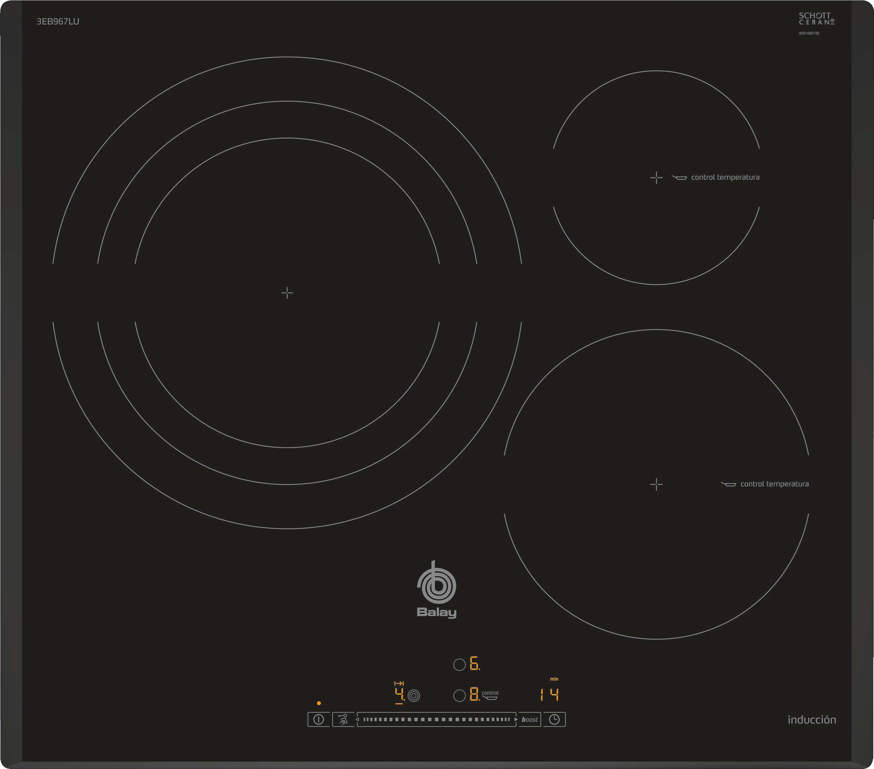Activate the child lock wipe-protection key
The image size is (874, 769).
pos(343,719)
